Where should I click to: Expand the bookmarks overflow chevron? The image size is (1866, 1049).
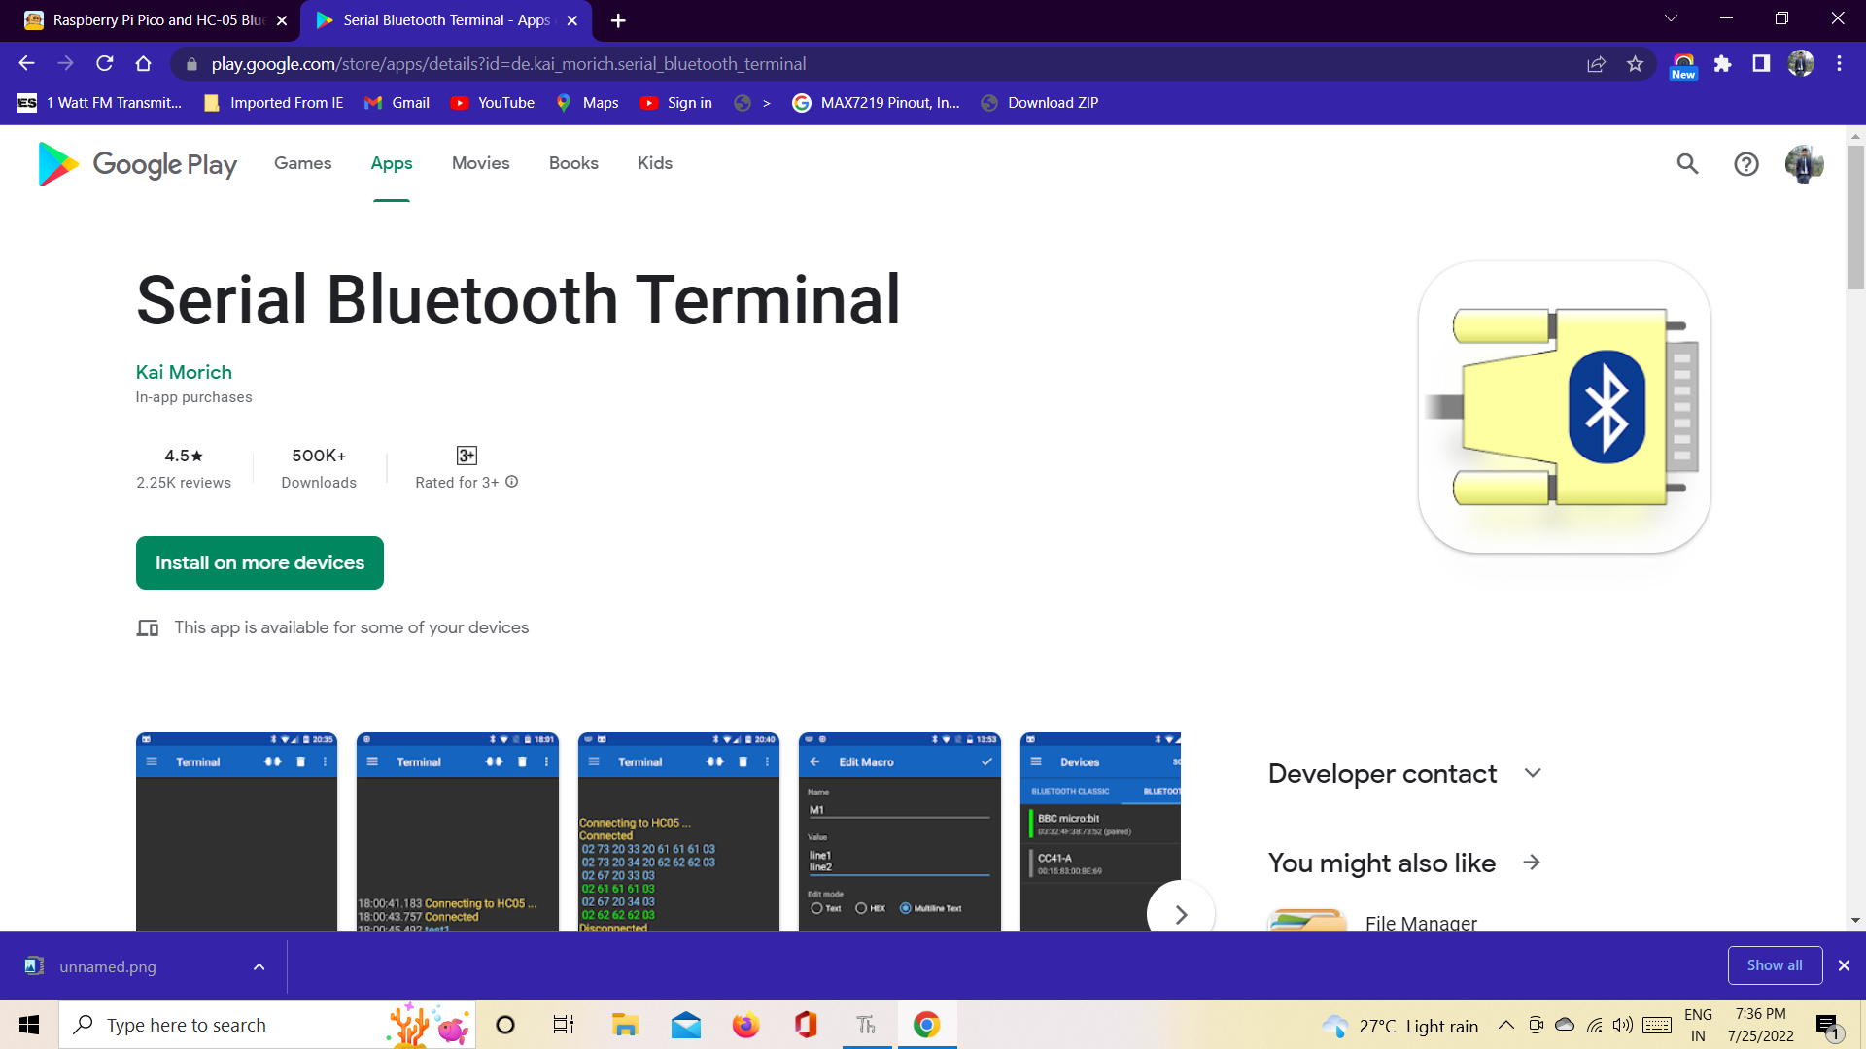(766, 103)
